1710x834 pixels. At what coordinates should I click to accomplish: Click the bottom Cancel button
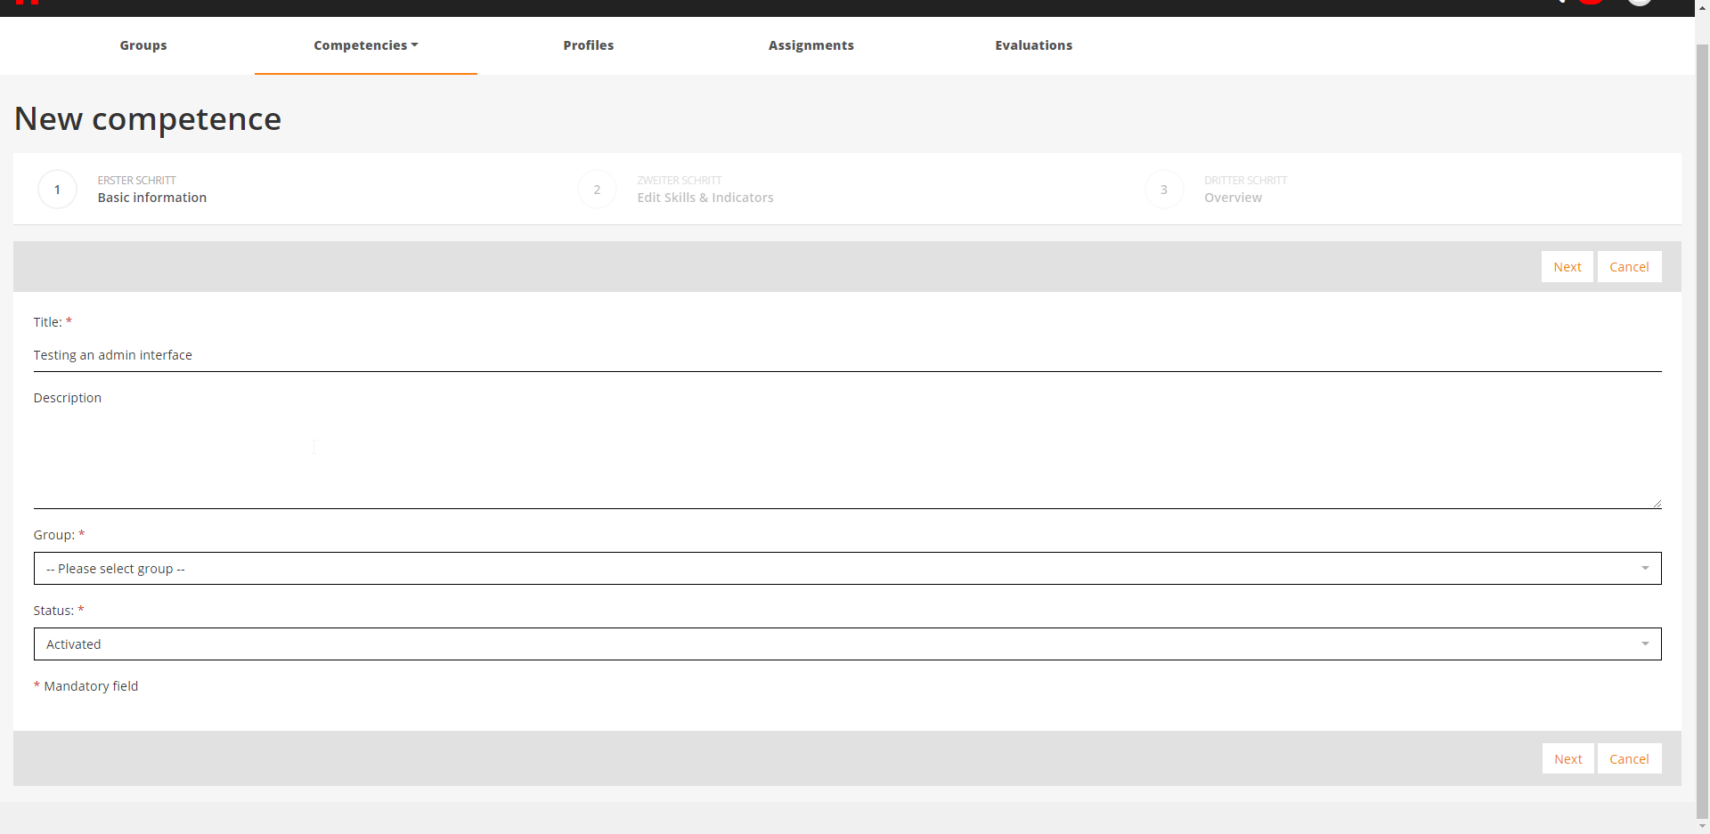click(x=1629, y=759)
